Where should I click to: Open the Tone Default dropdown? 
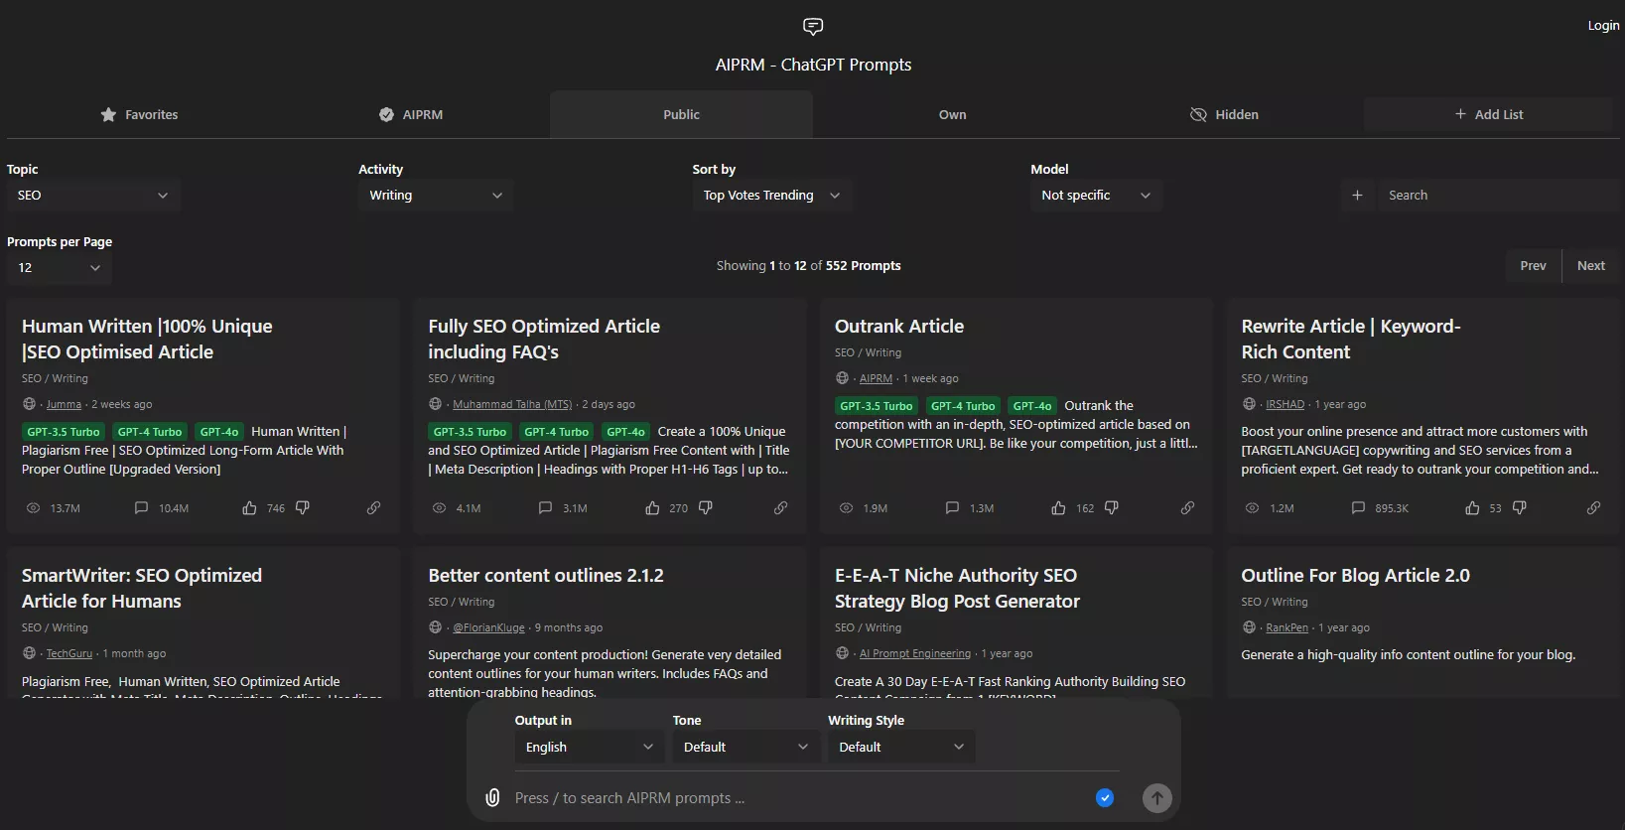point(745,748)
